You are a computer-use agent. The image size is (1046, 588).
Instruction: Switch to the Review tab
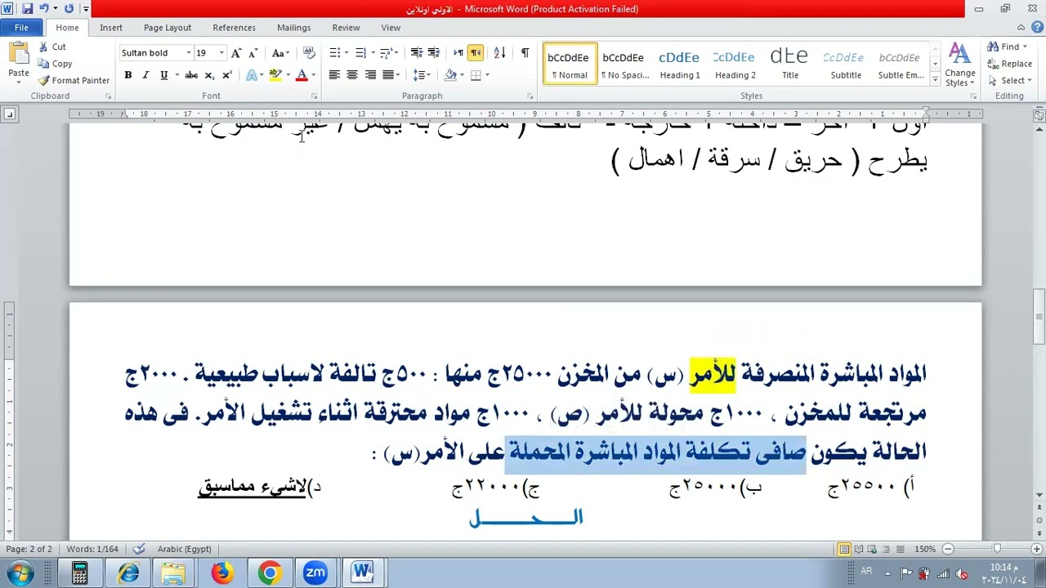(x=346, y=28)
